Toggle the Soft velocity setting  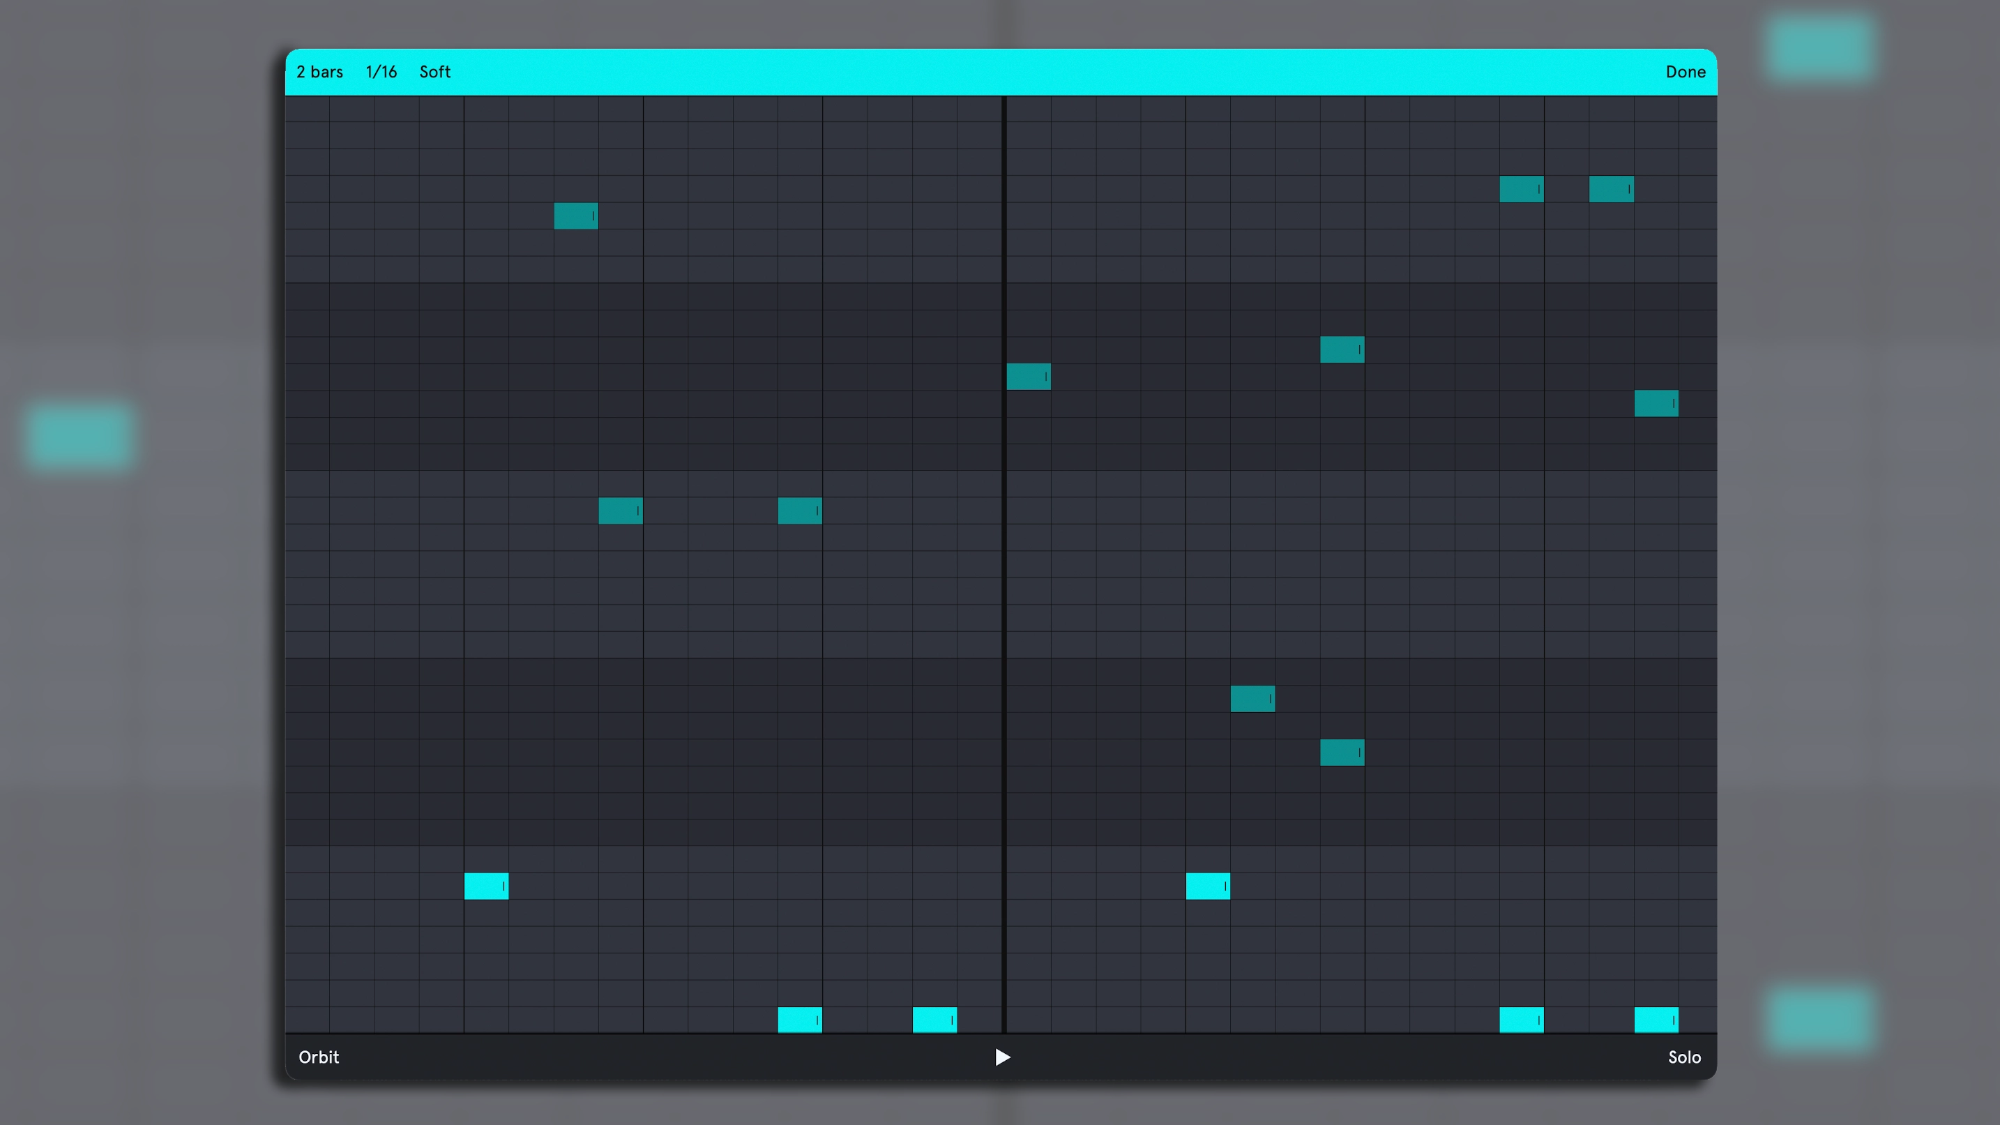(434, 71)
